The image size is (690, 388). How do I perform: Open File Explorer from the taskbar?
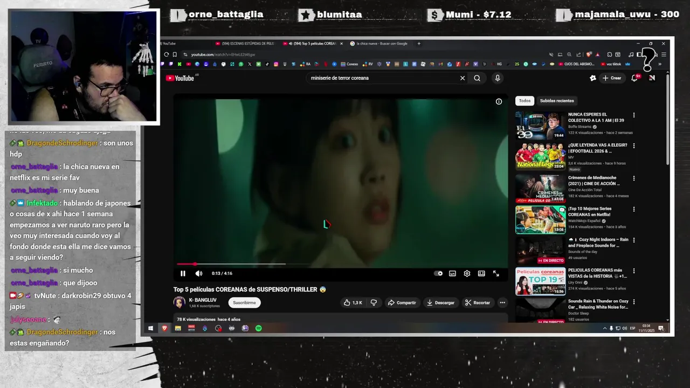click(x=178, y=328)
